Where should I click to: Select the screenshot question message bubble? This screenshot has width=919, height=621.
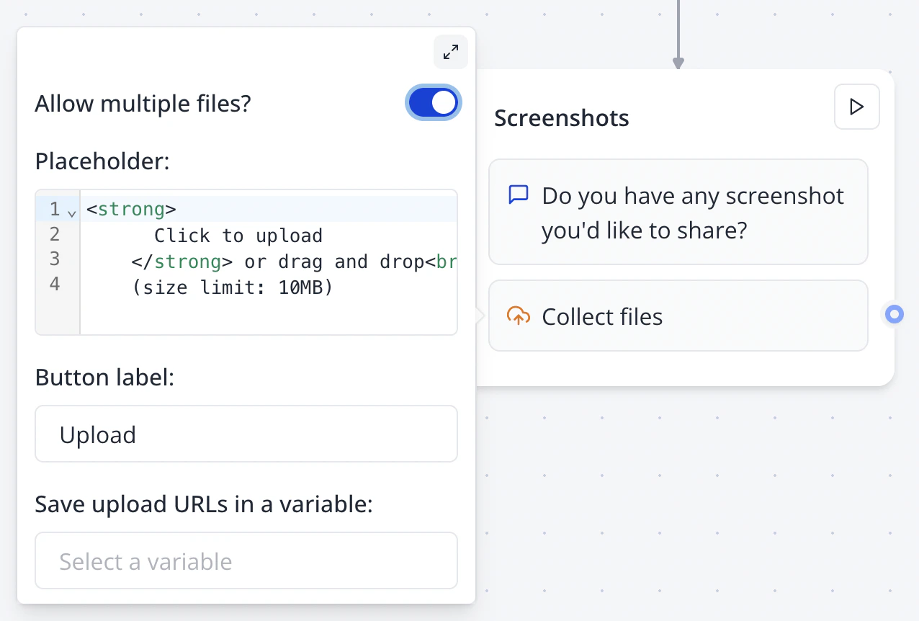(678, 213)
